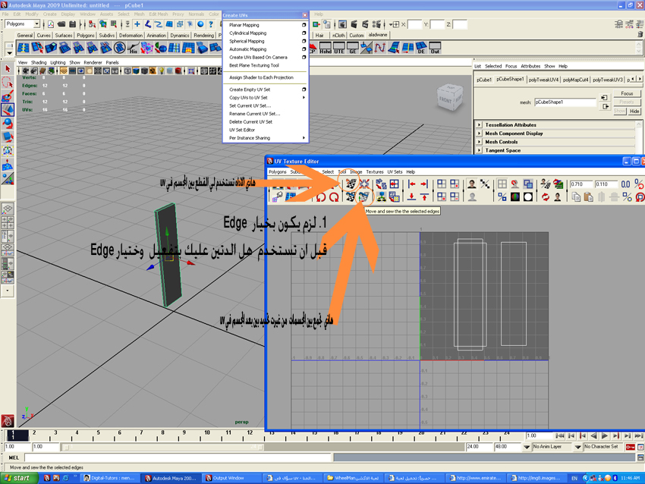Select the arrow Select tool in toolbox
Screen dimensions: 645x484
(8, 69)
